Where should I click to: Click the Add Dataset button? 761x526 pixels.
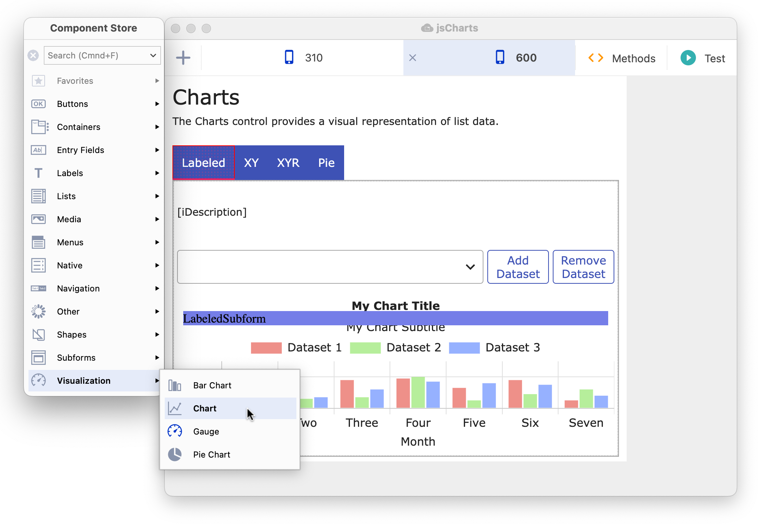[x=518, y=267]
